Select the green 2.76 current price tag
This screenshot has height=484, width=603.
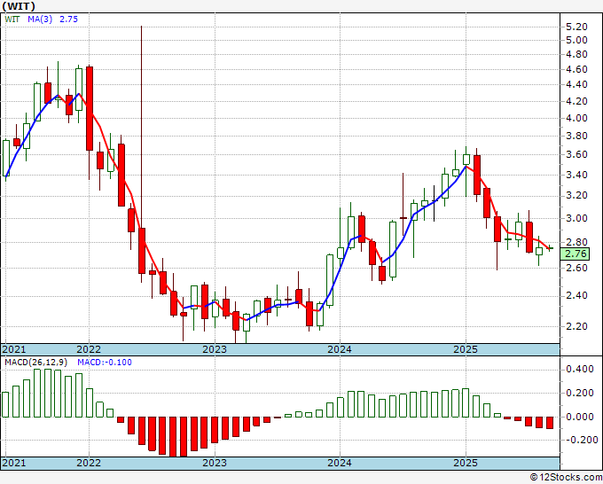coord(575,254)
